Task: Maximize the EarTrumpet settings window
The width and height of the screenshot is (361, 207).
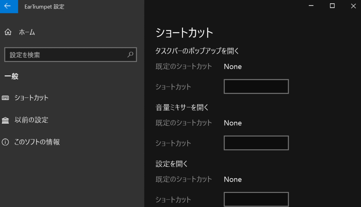Action: pyautogui.click(x=332, y=6)
